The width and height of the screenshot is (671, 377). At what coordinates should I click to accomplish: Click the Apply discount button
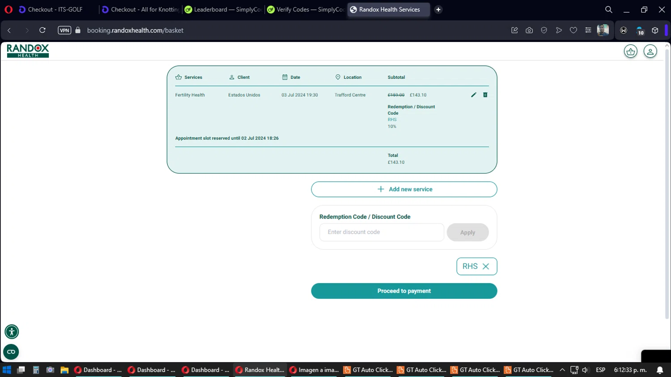(x=467, y=233)
